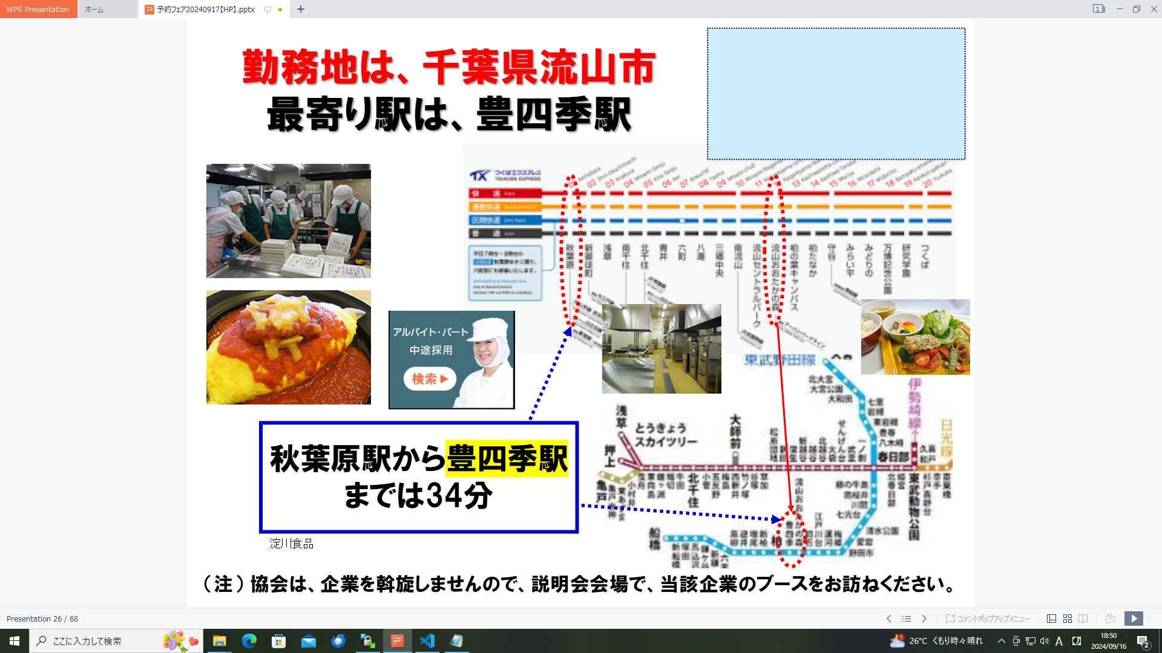This screenshot has width=1162, height=653.
Task: Switch to slide sorter grid view
Action: click(1068, 619)
